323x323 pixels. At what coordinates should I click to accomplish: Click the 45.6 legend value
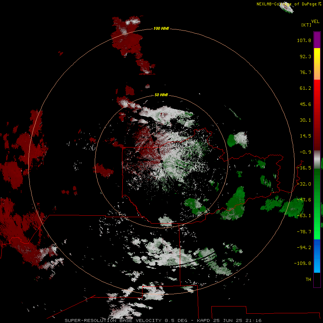click(305, 104)
